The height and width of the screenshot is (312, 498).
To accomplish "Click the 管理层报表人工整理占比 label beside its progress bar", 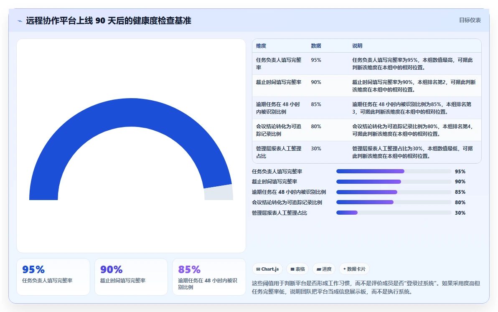I will point(279,213).
